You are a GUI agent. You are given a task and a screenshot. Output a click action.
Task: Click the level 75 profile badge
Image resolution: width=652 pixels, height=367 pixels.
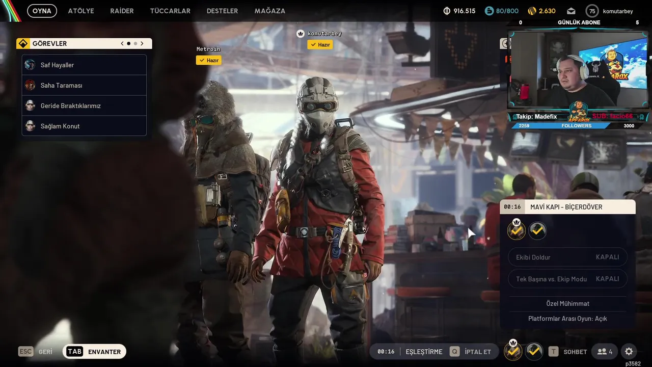(592, 11)
